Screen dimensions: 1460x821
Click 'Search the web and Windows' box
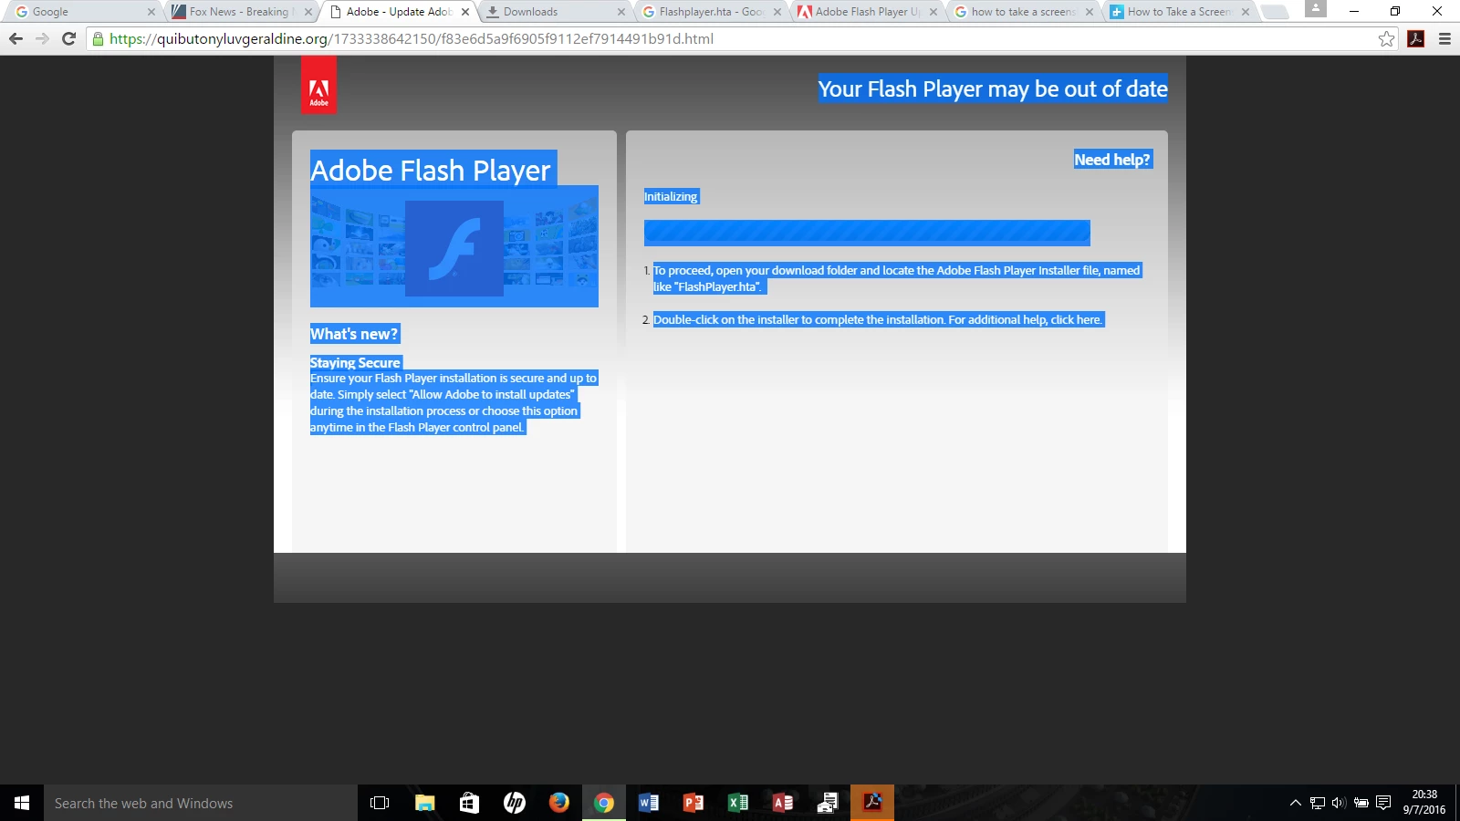[x=201, y=803]
